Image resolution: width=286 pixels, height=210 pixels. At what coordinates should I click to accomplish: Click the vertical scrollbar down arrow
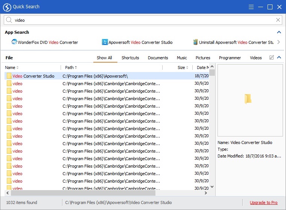pyautogui.click(x=212, y=187)
